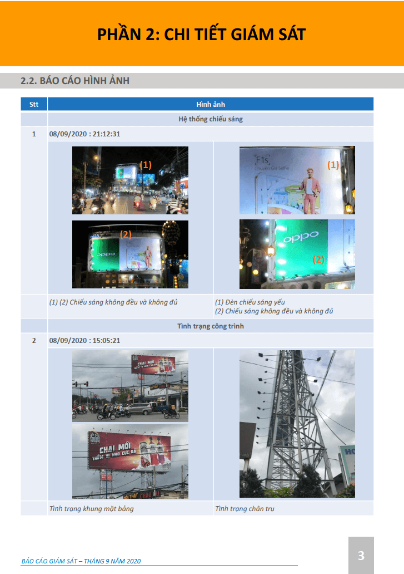Select the OPPO billboard on building night photo
Viewport: 404px width, 574px height.
(x=130, y=254)
